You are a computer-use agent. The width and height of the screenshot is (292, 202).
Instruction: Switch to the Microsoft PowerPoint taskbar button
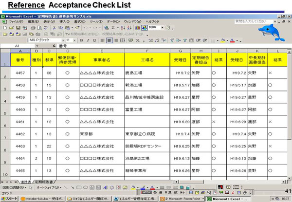click(x=182, y=199)
